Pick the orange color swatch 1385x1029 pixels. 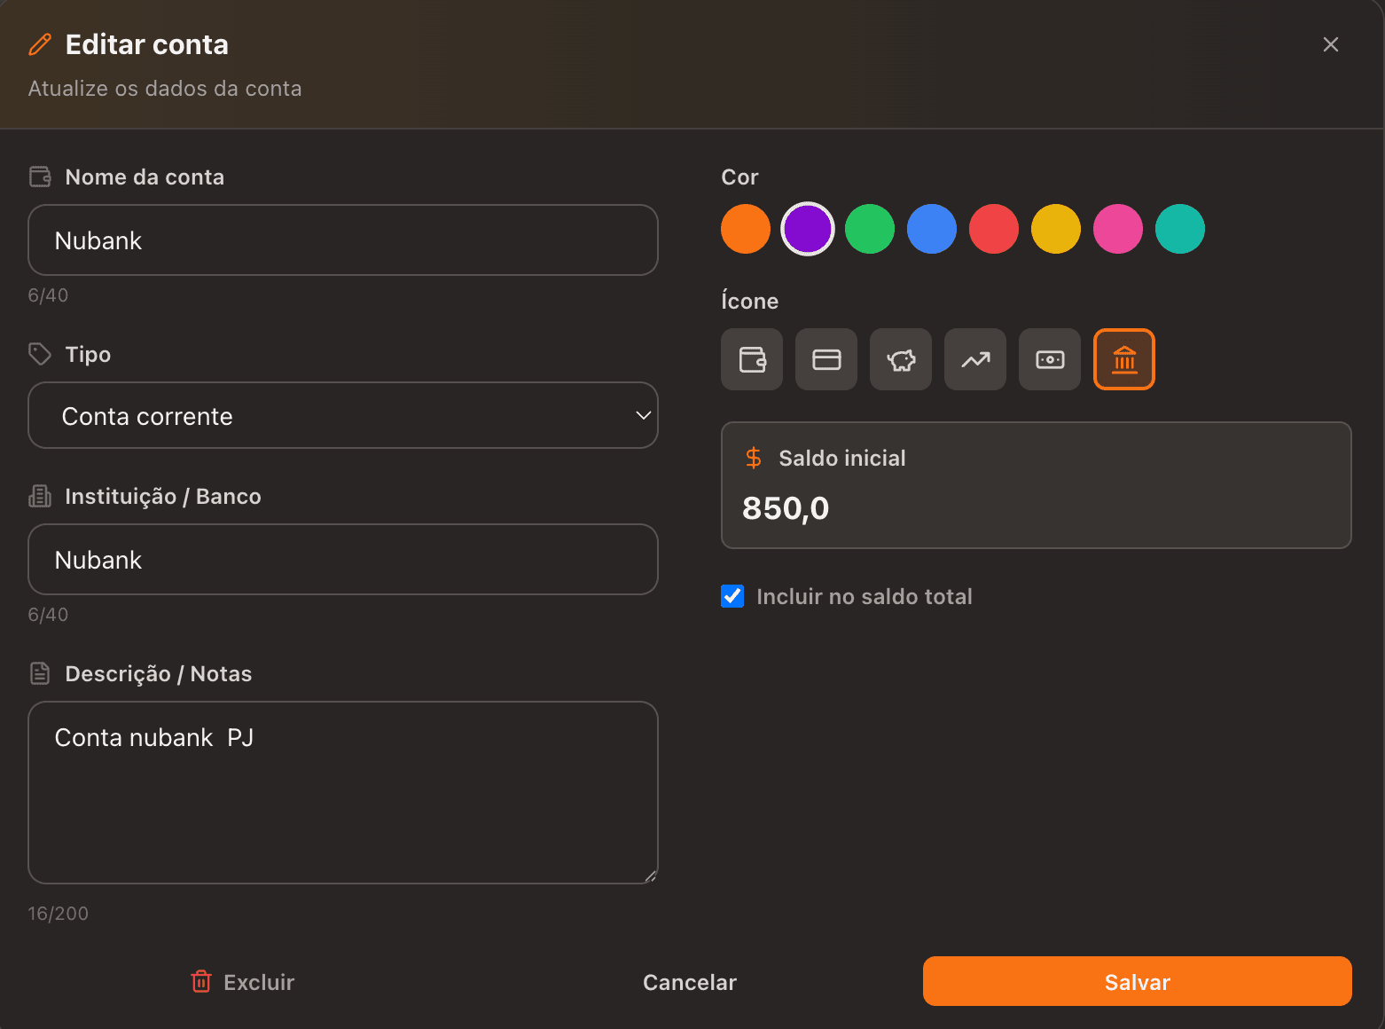click(x=746, y=229)
